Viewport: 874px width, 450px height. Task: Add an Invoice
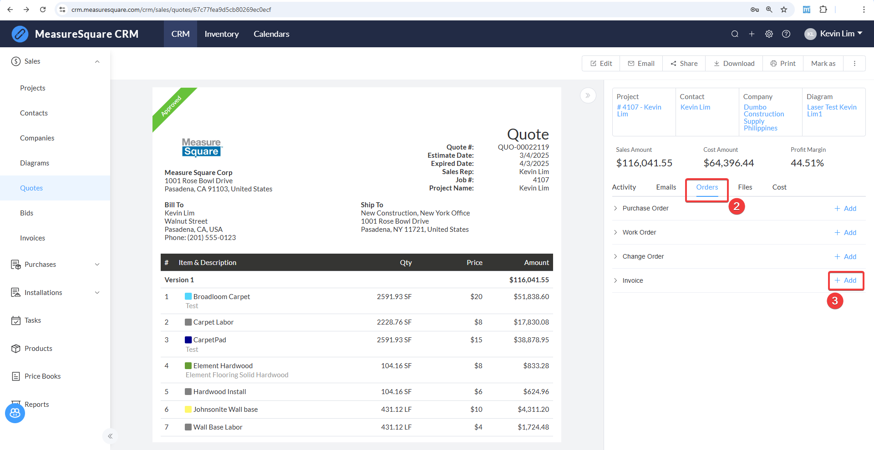845,280
